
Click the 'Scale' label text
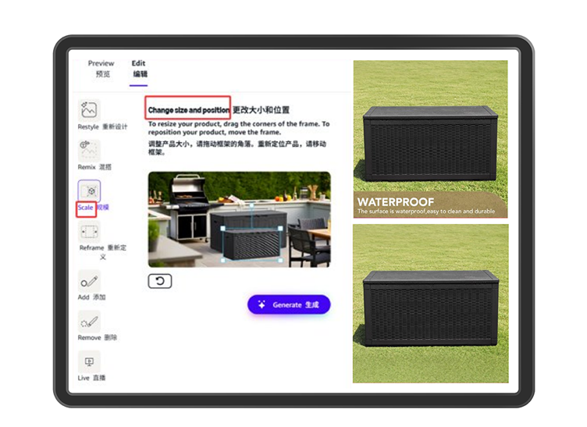(85, 208)
